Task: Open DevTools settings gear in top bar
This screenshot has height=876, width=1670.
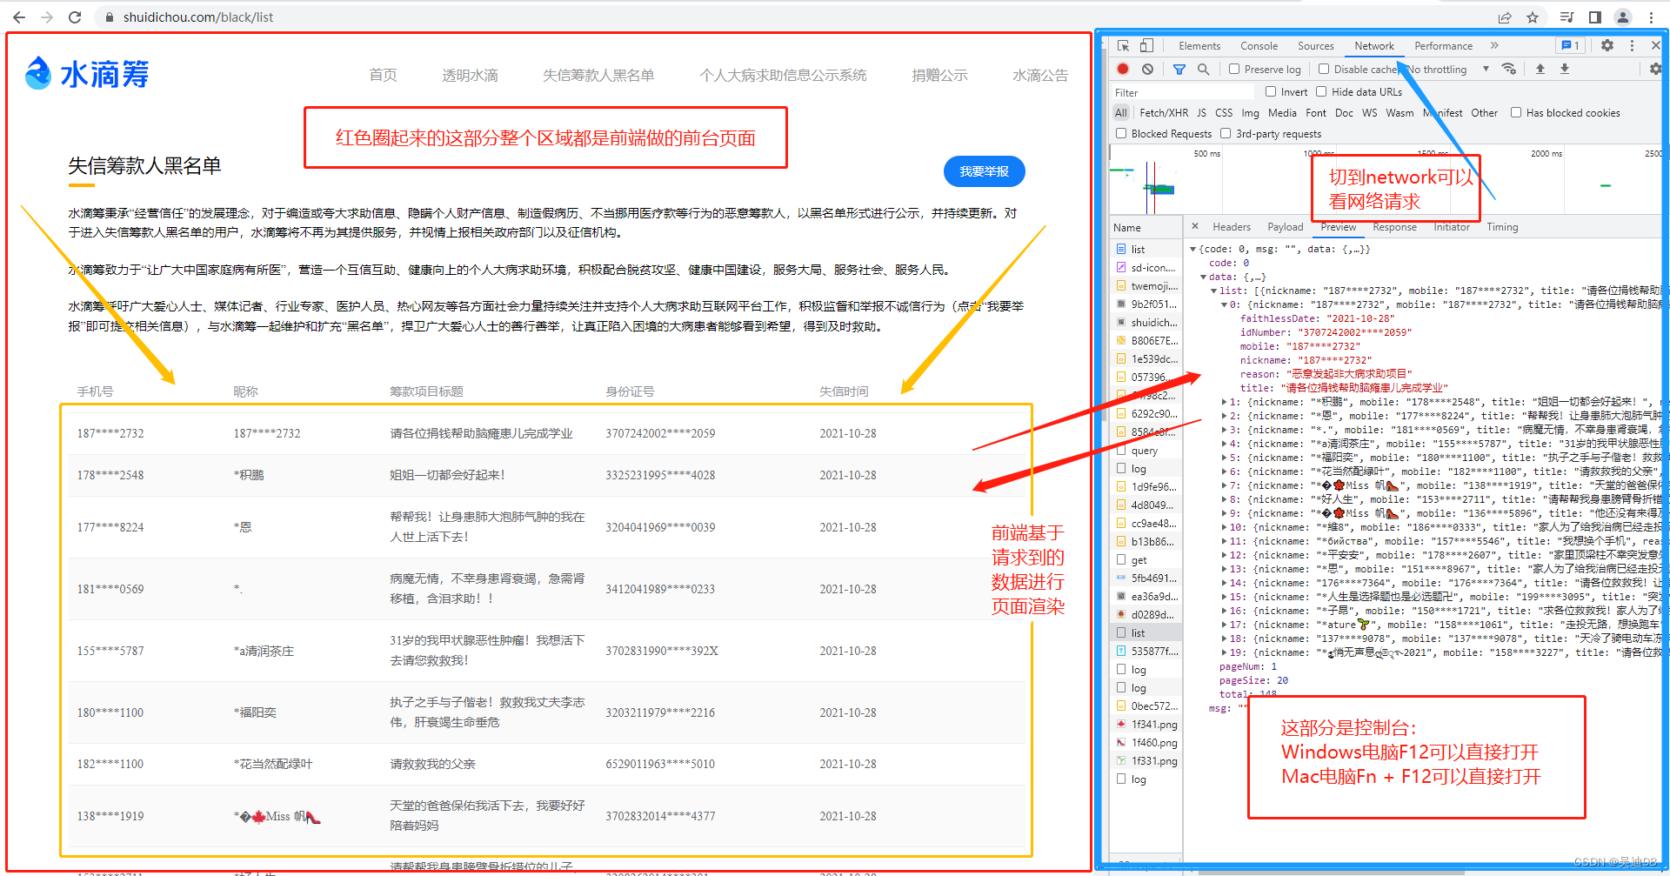Action: click(1607, 46)
